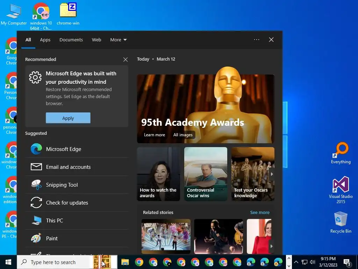The image size is (358, 269).
Task: Advance Related stories with the next arrow
Action: coord(271,246)
